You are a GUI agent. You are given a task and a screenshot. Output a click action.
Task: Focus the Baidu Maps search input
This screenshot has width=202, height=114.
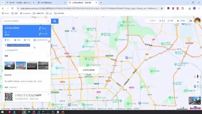click(x=25, y=21)
